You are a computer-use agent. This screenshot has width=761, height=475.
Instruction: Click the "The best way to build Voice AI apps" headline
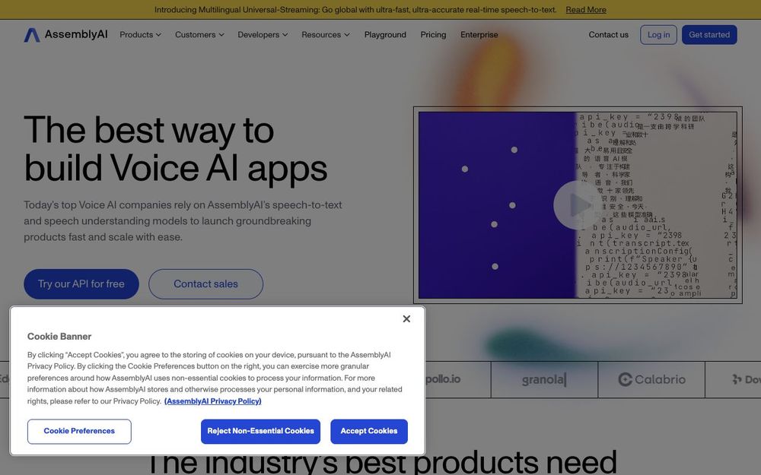(175, 149)
